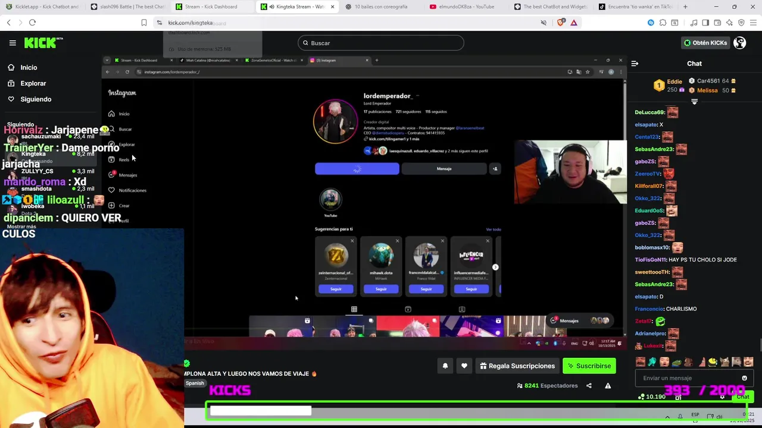Click the Brave VPN shield icon
This screenshot has width=762, height=428.
(x=741, y=23)
